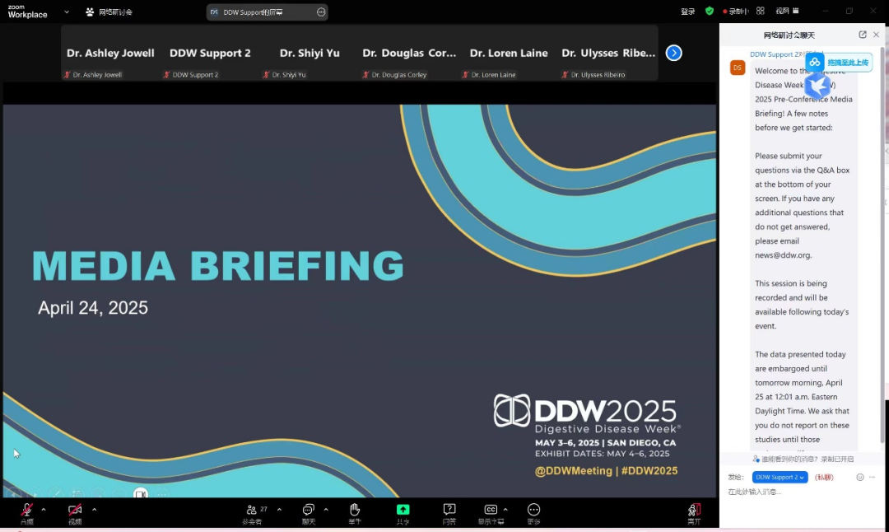Open the More options ellipsis in toolbar
The height and width of the screenshot is (532, 889).
pos(533,513)
